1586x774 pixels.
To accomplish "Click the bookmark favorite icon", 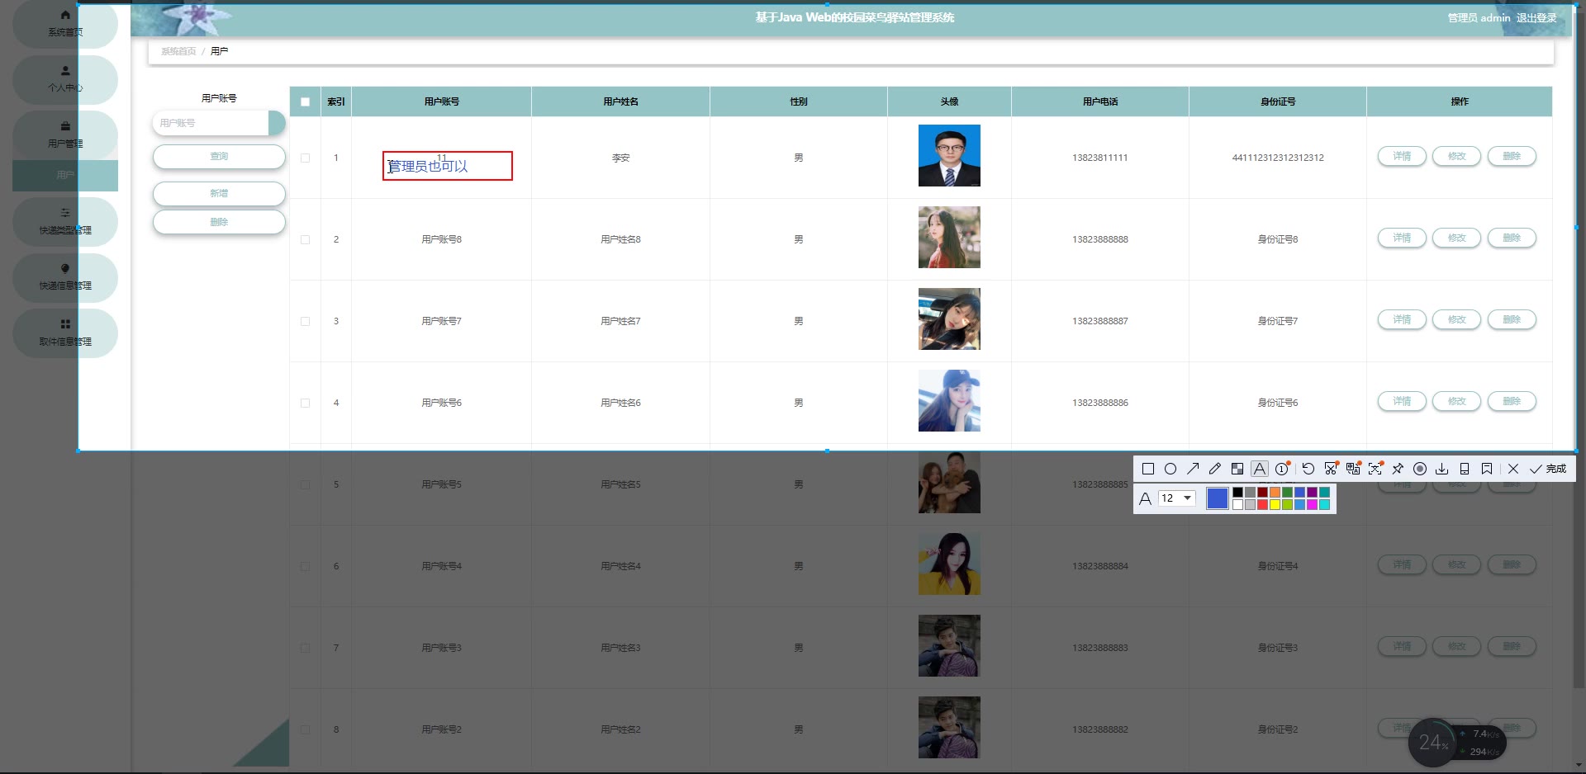I will [x=1487, y=469].
